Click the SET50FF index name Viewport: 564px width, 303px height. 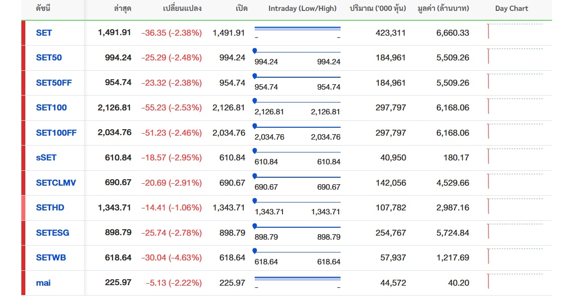click(x=54, y=83)
